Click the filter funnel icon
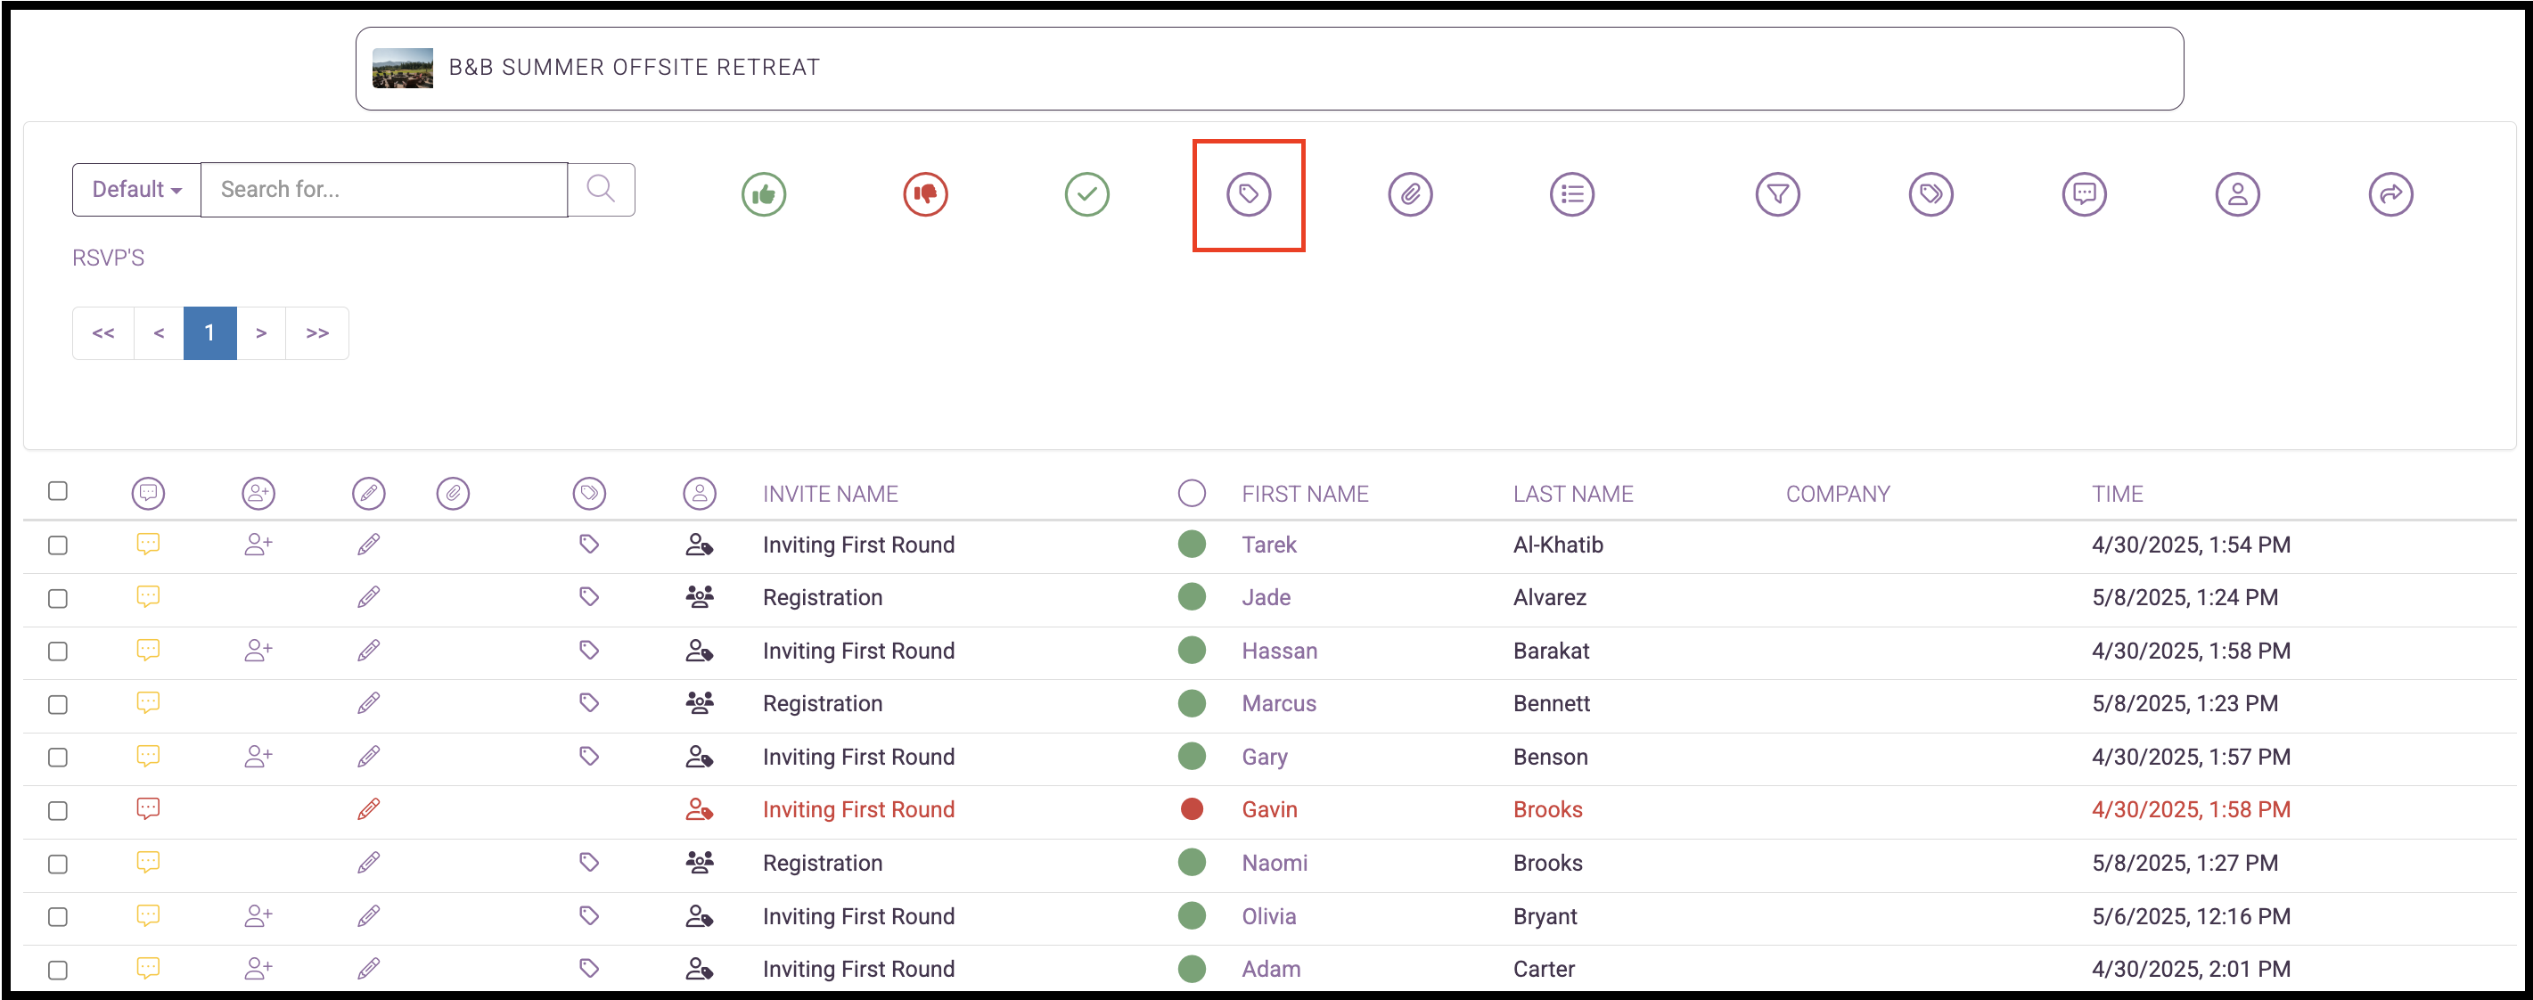Viewport: 2533px width, 1000px height. 1779,193
